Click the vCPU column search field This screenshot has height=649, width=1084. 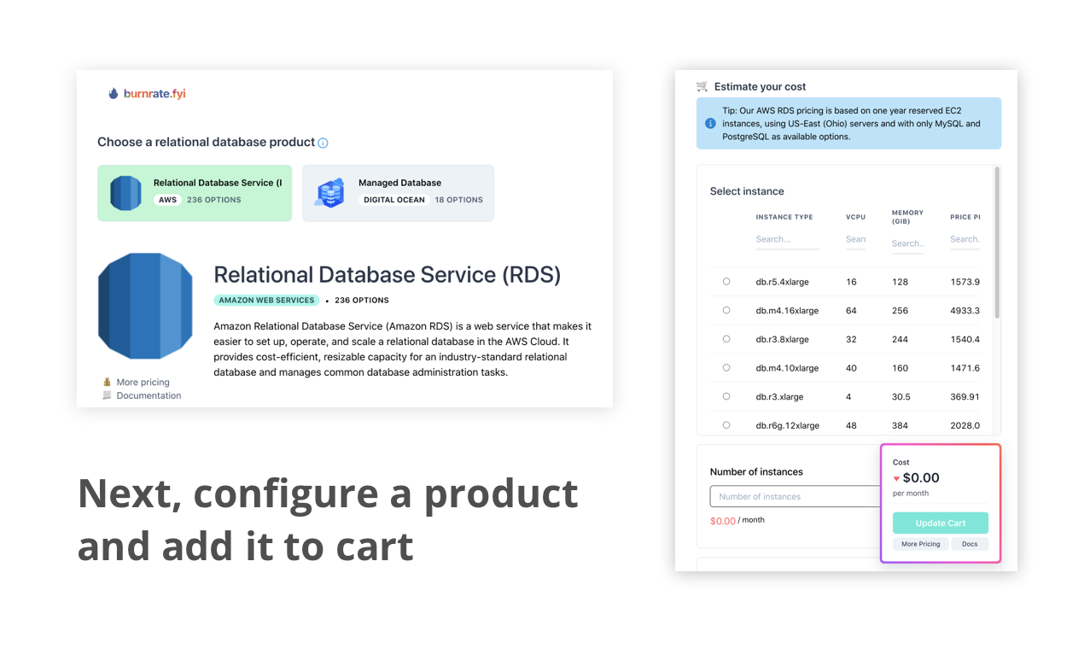tap(856, 240)
